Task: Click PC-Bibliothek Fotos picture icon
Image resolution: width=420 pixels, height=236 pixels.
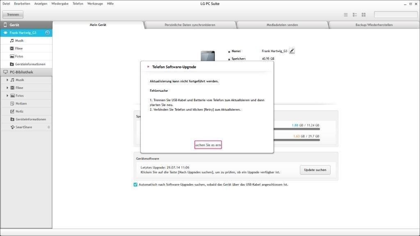Action: (x=12, y=95)
